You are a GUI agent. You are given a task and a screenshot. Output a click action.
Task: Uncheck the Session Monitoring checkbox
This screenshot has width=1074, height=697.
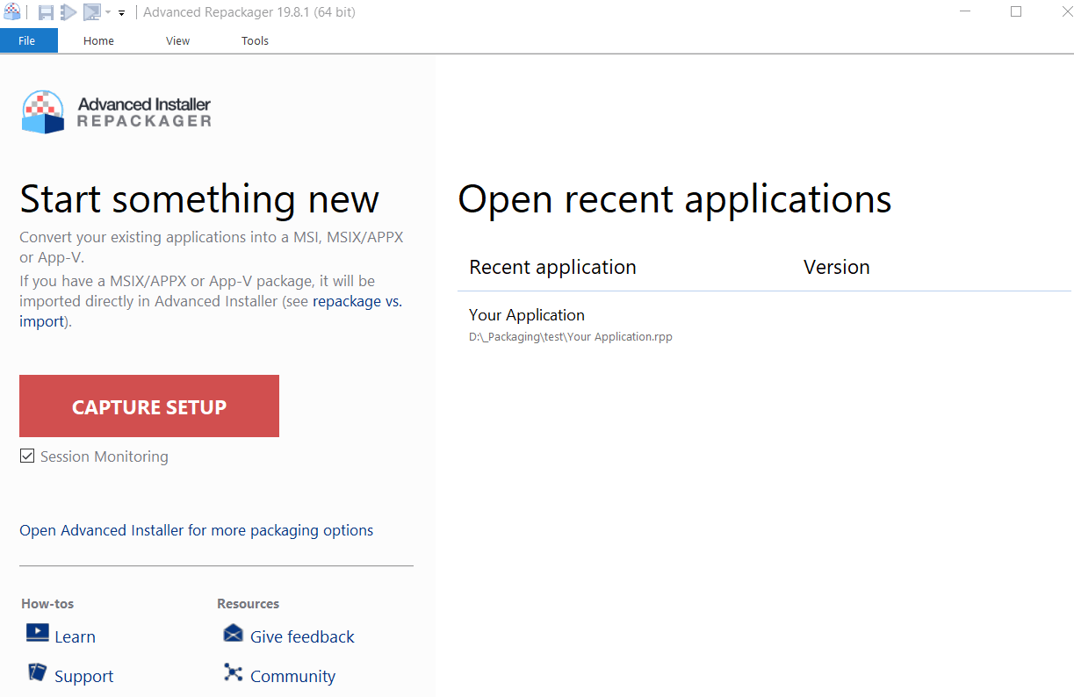click(x=27, y=456)
